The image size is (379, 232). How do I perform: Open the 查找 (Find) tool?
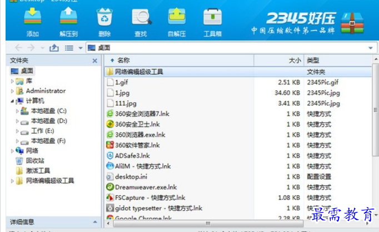(141, 17)
